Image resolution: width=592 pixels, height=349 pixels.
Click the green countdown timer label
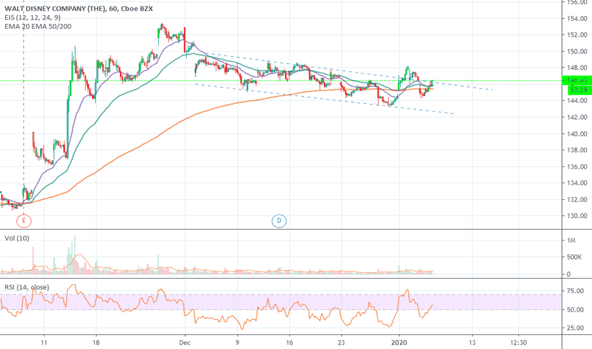coord(579,90)
